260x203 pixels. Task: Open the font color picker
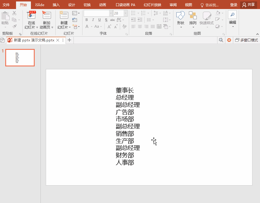87,27
